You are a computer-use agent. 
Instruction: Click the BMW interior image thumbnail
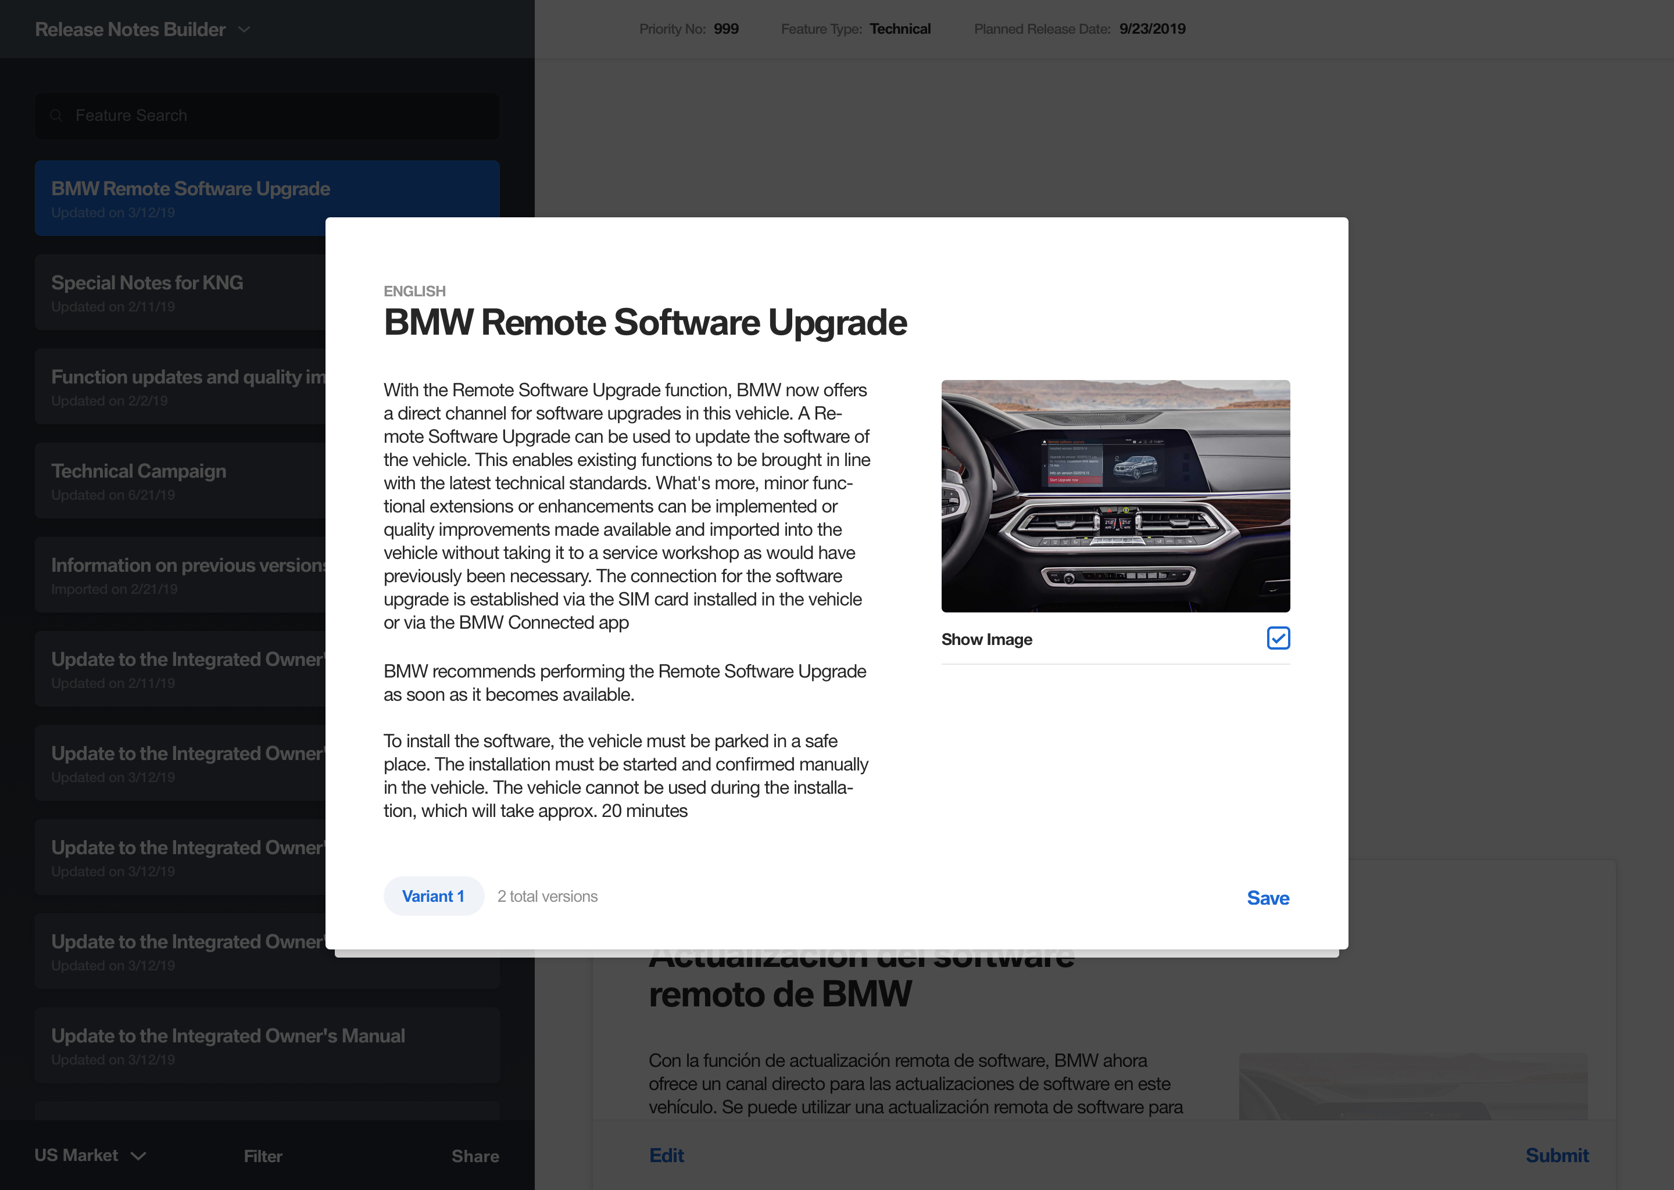click(1115, 496)
